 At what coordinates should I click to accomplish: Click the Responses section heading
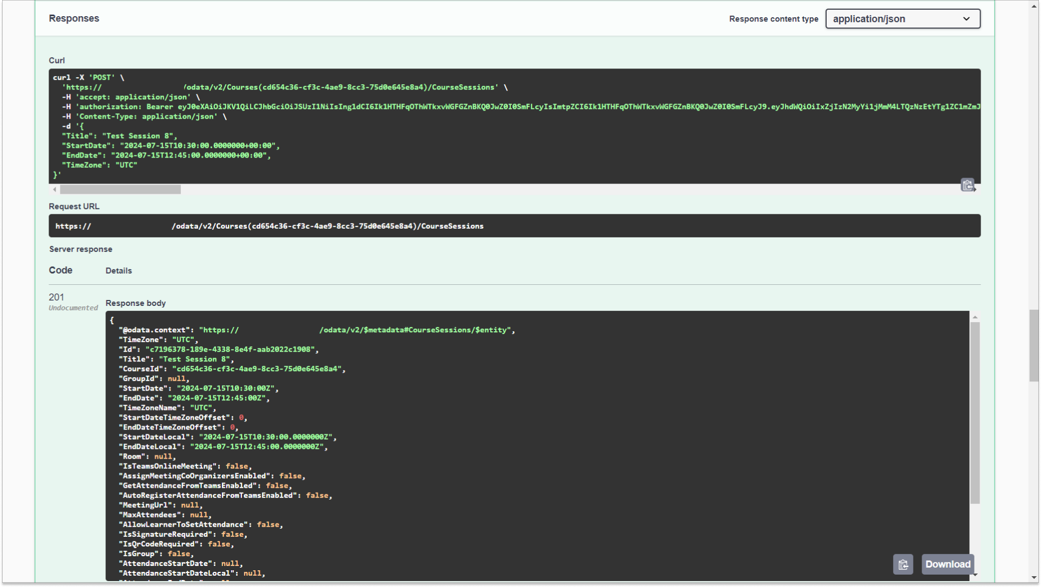pos(74,18)
